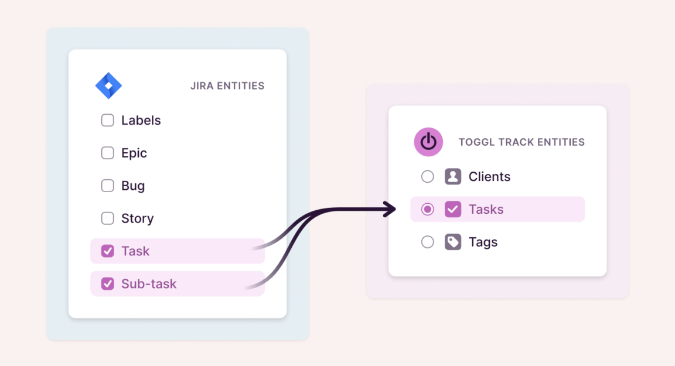Select the Clients radio button
The width and height of the screenshot is (675, 366).
click(x=428, y=176)
